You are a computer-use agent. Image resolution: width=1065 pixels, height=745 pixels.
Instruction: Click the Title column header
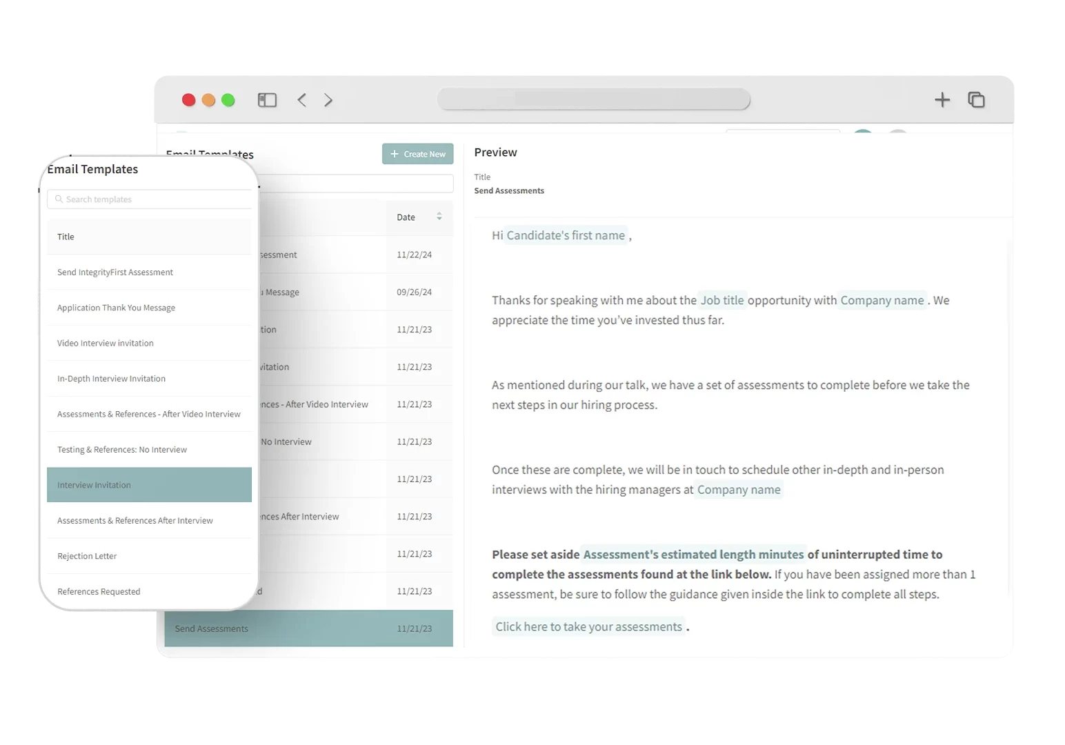pyautogui.click(x=66, y=237)
